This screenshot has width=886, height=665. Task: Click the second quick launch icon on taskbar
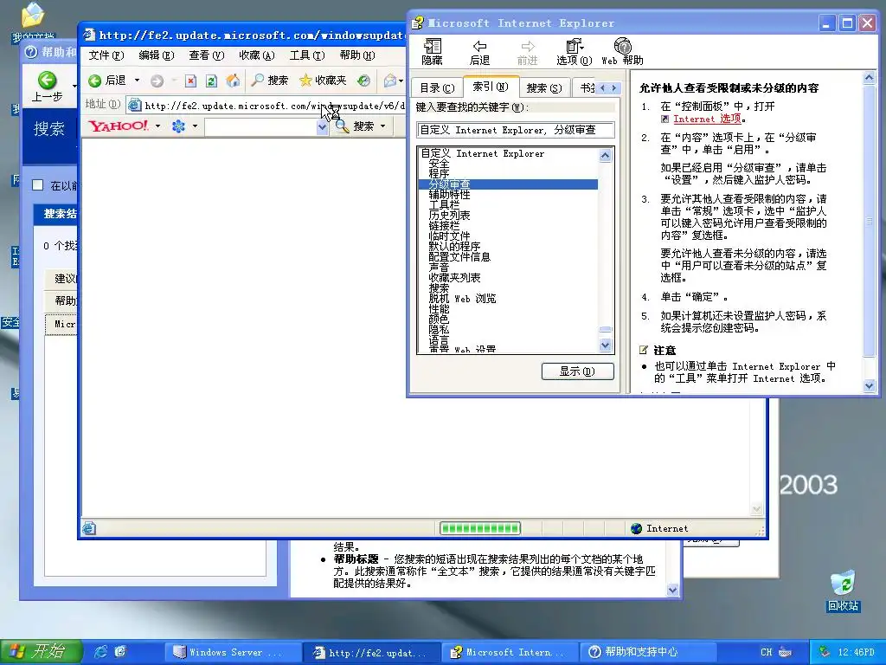(119, 652)
